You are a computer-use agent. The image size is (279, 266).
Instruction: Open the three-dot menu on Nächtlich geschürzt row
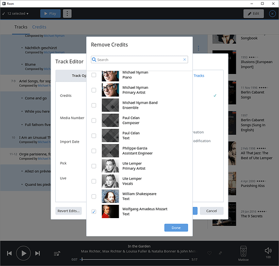(x=198, y=48)
